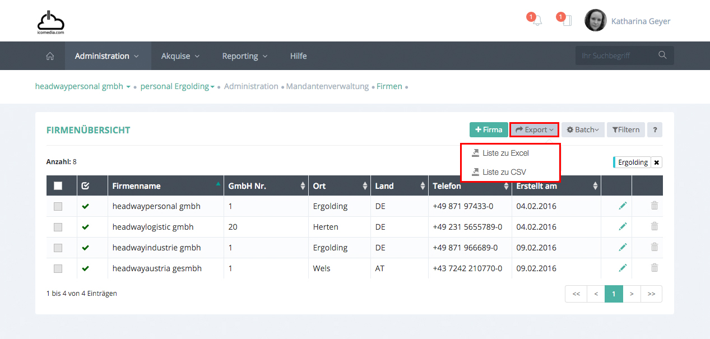Edit headwaypersonal gmbh with pencil icon
Screen dimensions: 710x339
coord(623,206)
